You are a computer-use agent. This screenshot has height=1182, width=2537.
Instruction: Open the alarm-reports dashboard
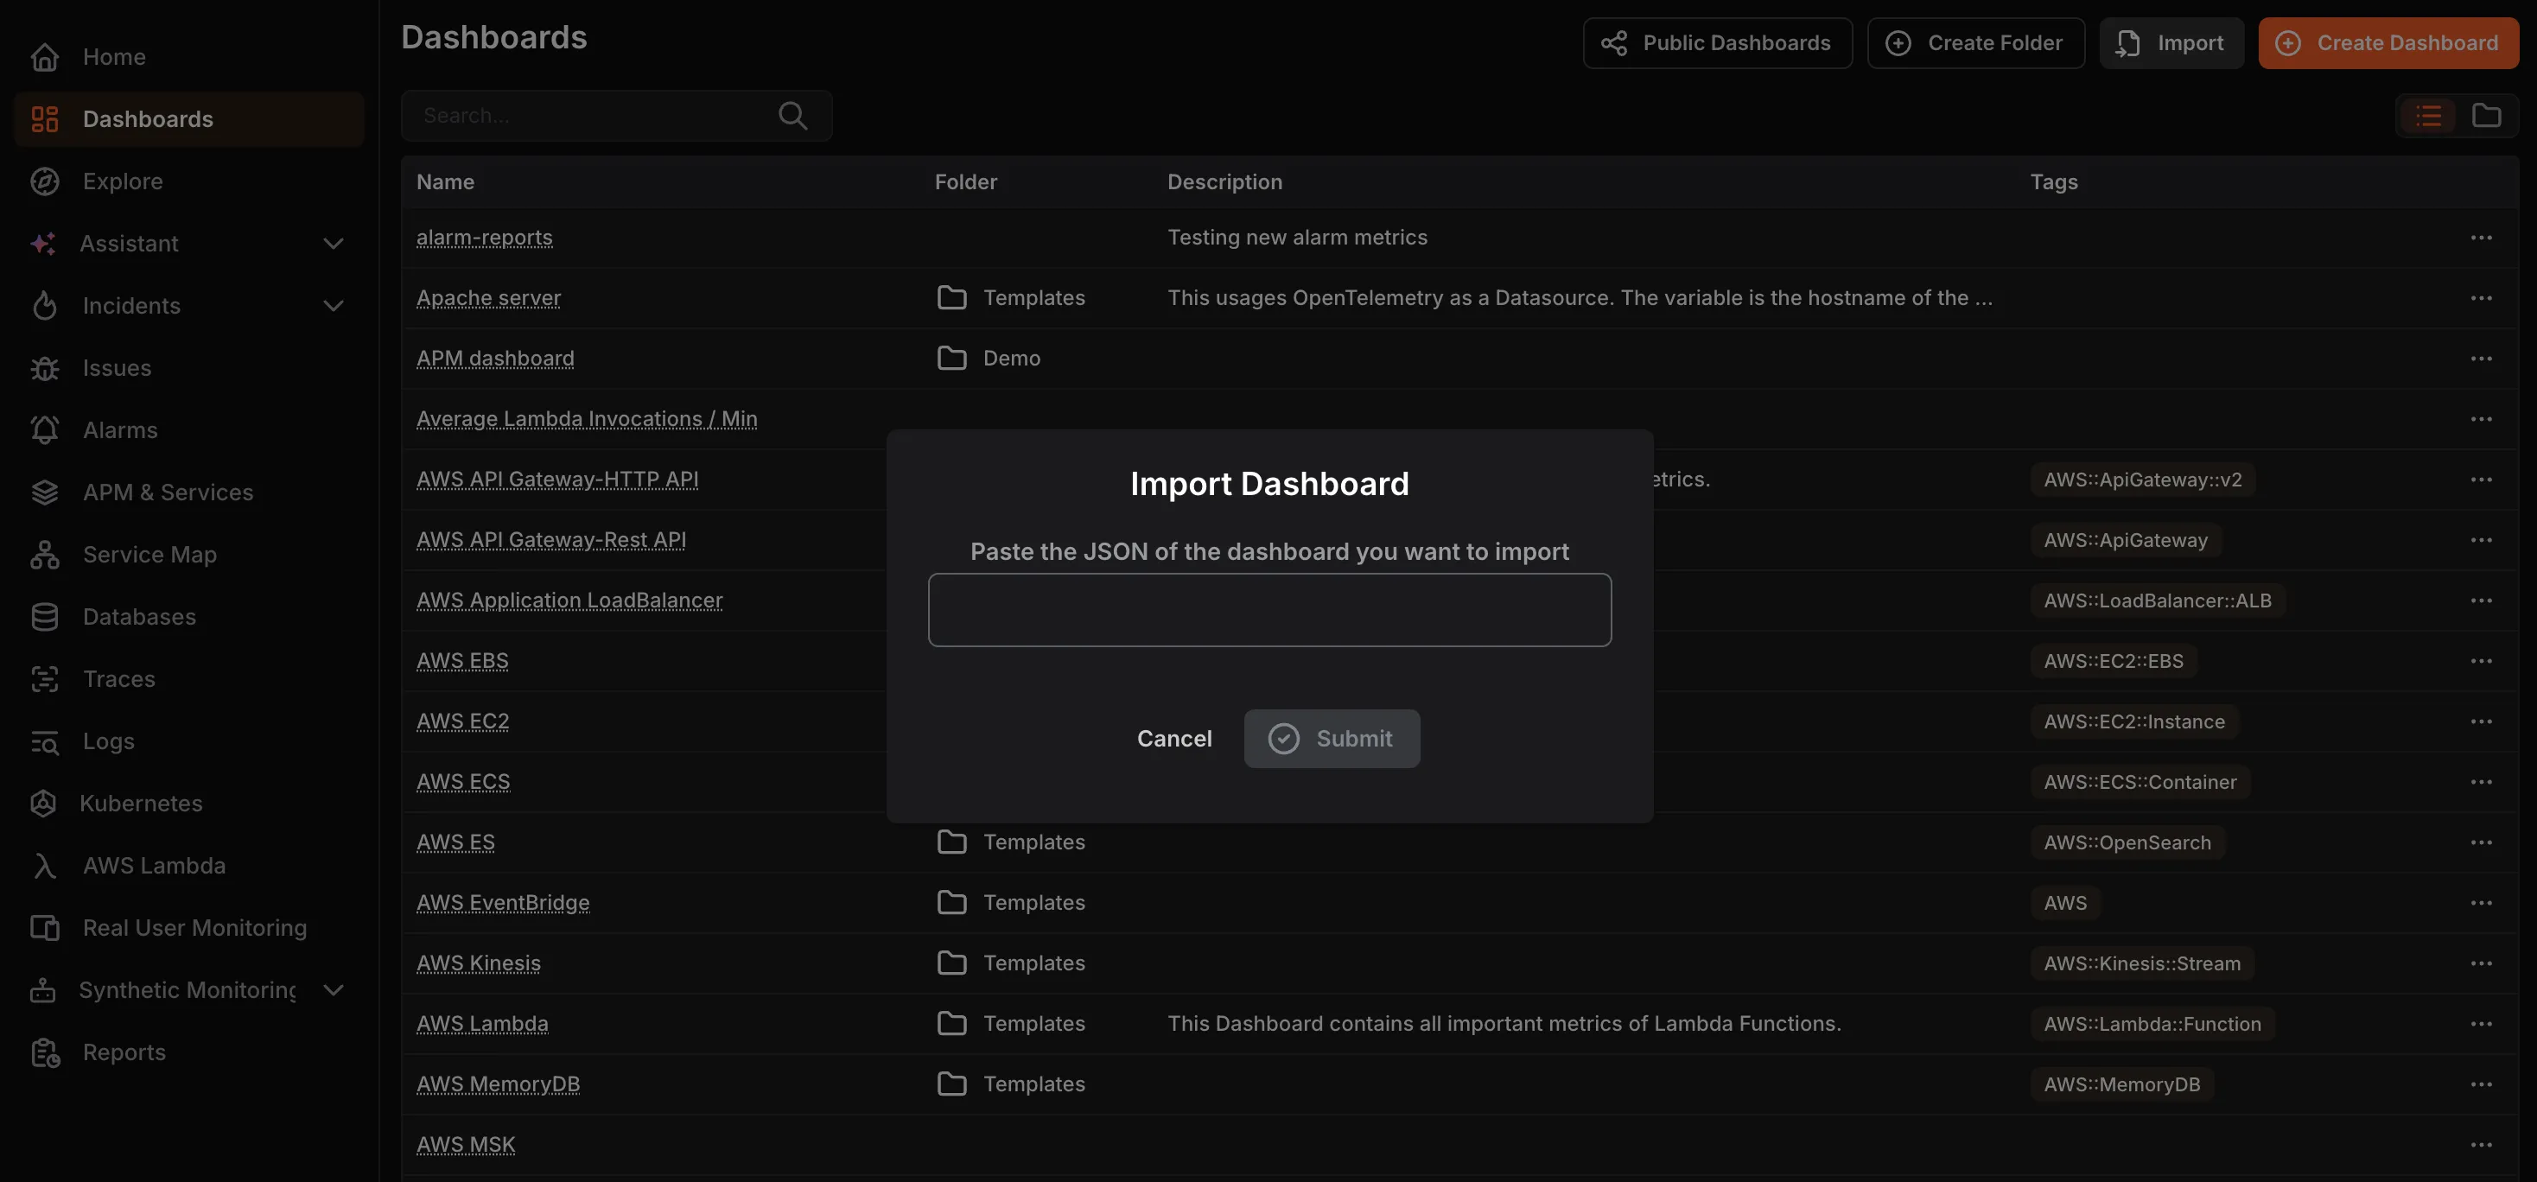tap(485, 238)
